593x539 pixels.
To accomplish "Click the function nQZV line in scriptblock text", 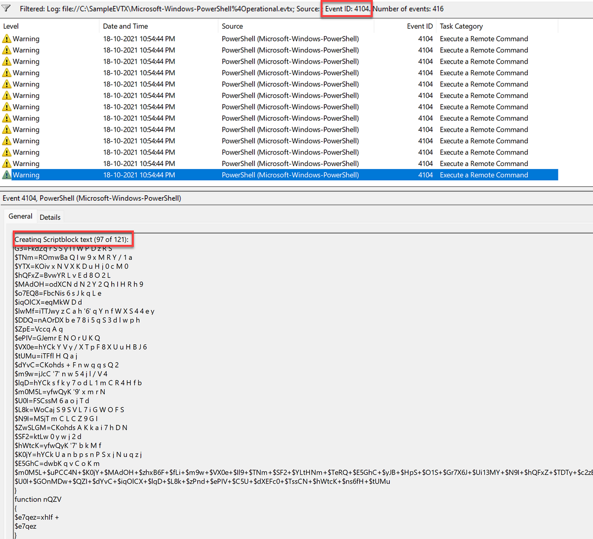I will [38, 499].
